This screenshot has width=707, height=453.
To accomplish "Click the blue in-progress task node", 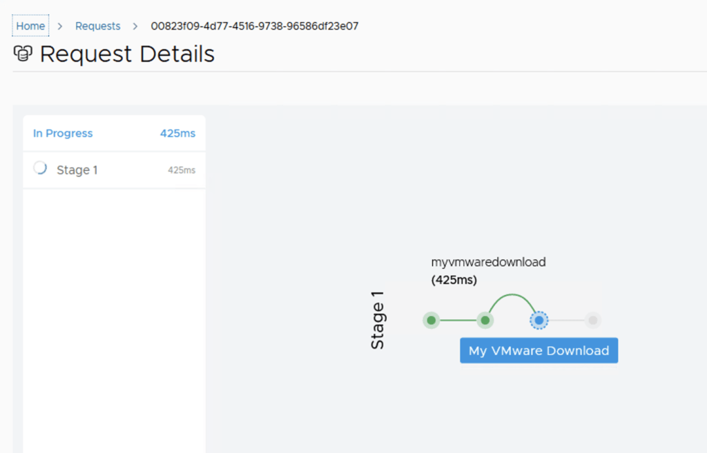I will pos(539,320).
